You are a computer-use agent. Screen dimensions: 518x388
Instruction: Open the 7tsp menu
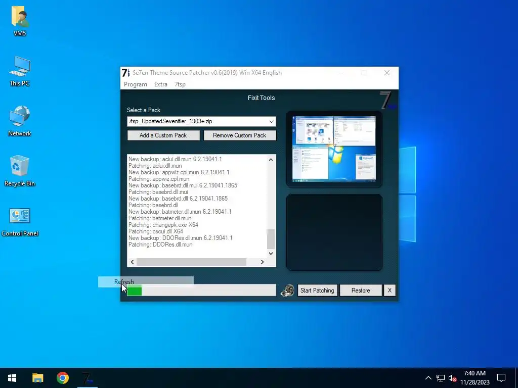pos(180,84)
